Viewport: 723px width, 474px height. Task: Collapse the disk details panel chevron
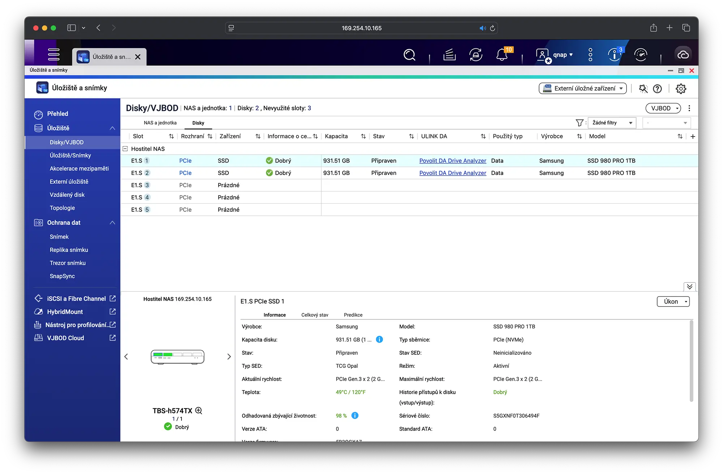click(689, 286)
